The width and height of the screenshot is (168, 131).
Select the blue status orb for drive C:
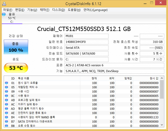click(4, 14)
